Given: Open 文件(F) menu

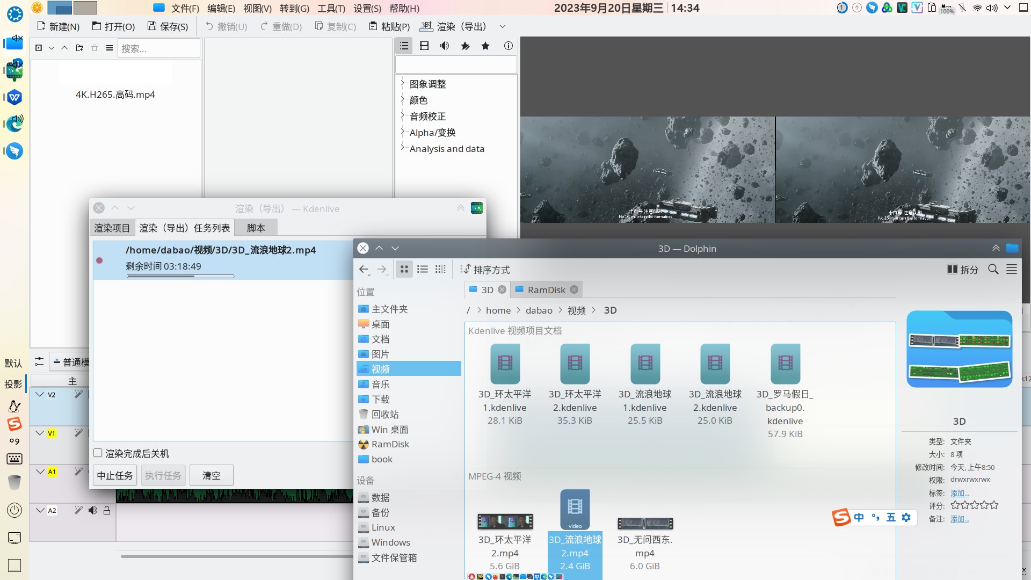Looking at the screenshot, I should pyautogui.click(x=185, y=8).
